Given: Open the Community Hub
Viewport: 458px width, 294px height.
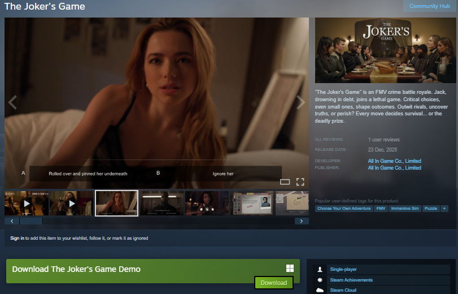Looking at the screenshot, I should (429, 6).
